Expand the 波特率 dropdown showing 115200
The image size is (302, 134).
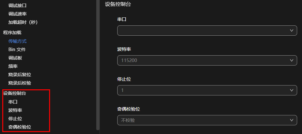tap(207, 60)
